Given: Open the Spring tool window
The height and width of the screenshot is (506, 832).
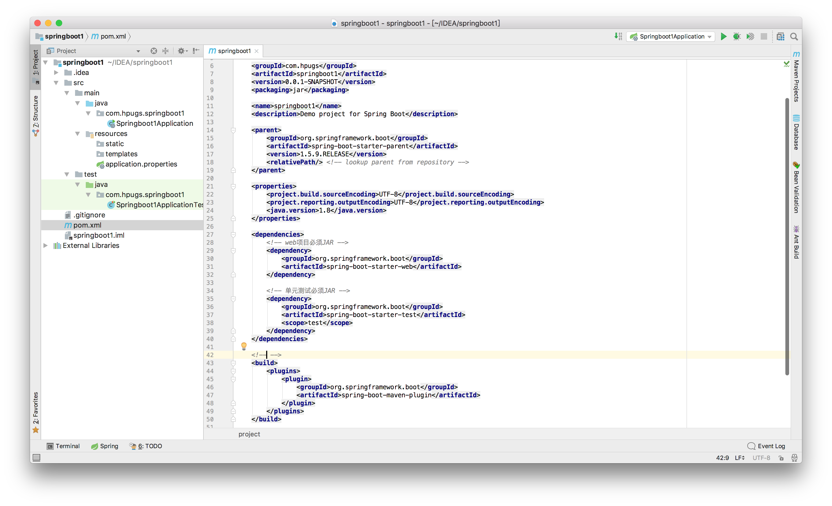Looking at the screenshot, I should pyautogui.click(x=105, y=446).
